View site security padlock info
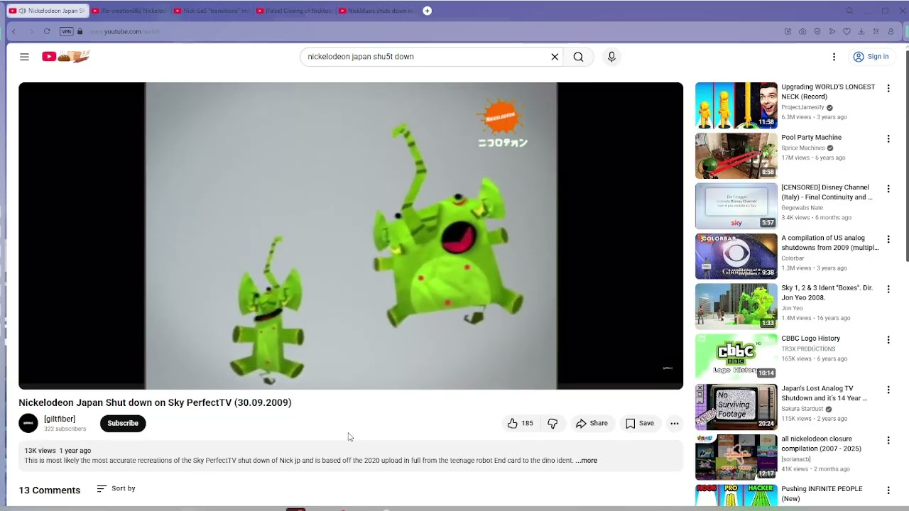Image resolution: width=909 pixels, height=511 pixels. point(80,31)
